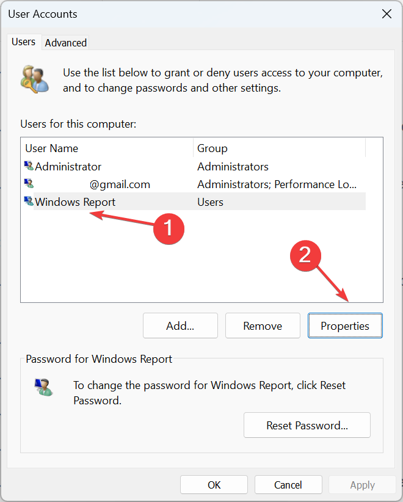
Task: Close the User Accounts window
Action: pyautogui.click(x=387, y=13)
